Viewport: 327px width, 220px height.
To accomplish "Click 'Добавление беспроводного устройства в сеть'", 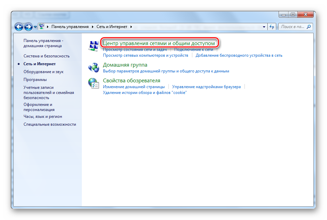I will (239, 55).
